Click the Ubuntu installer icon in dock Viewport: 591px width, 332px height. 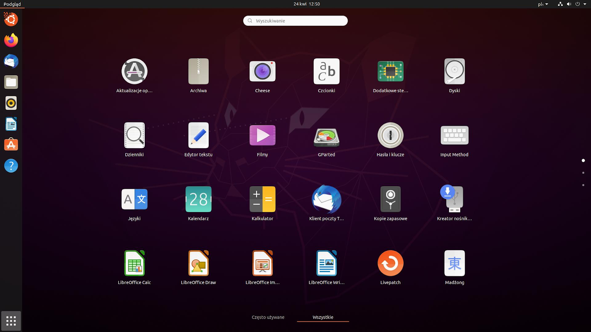[11, 19]
